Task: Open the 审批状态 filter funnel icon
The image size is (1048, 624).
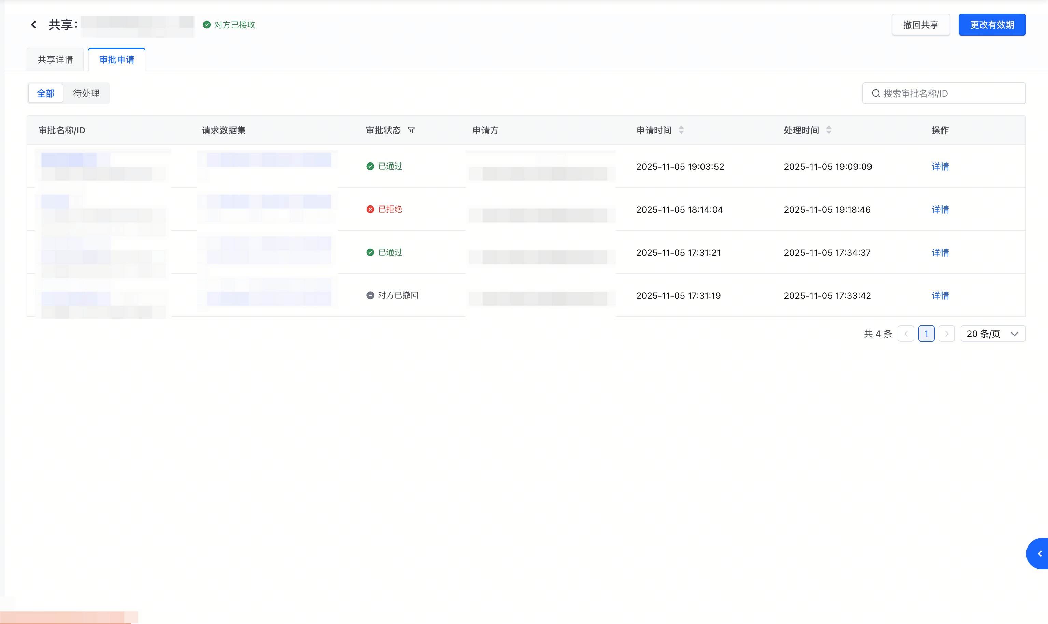Action: [412, 130]
